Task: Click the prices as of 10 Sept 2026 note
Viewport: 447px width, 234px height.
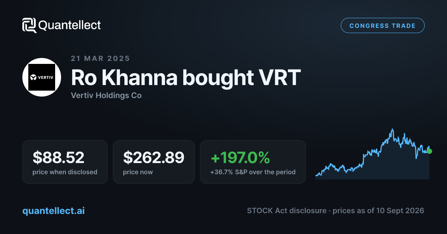Action: click(378, 211)
